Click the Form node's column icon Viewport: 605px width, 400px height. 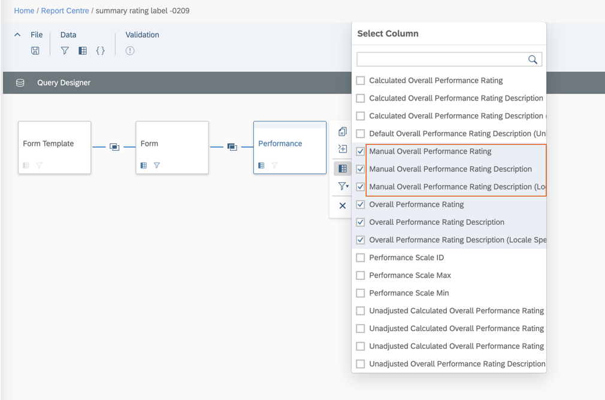pyautogui.click(x=144, y=166)
